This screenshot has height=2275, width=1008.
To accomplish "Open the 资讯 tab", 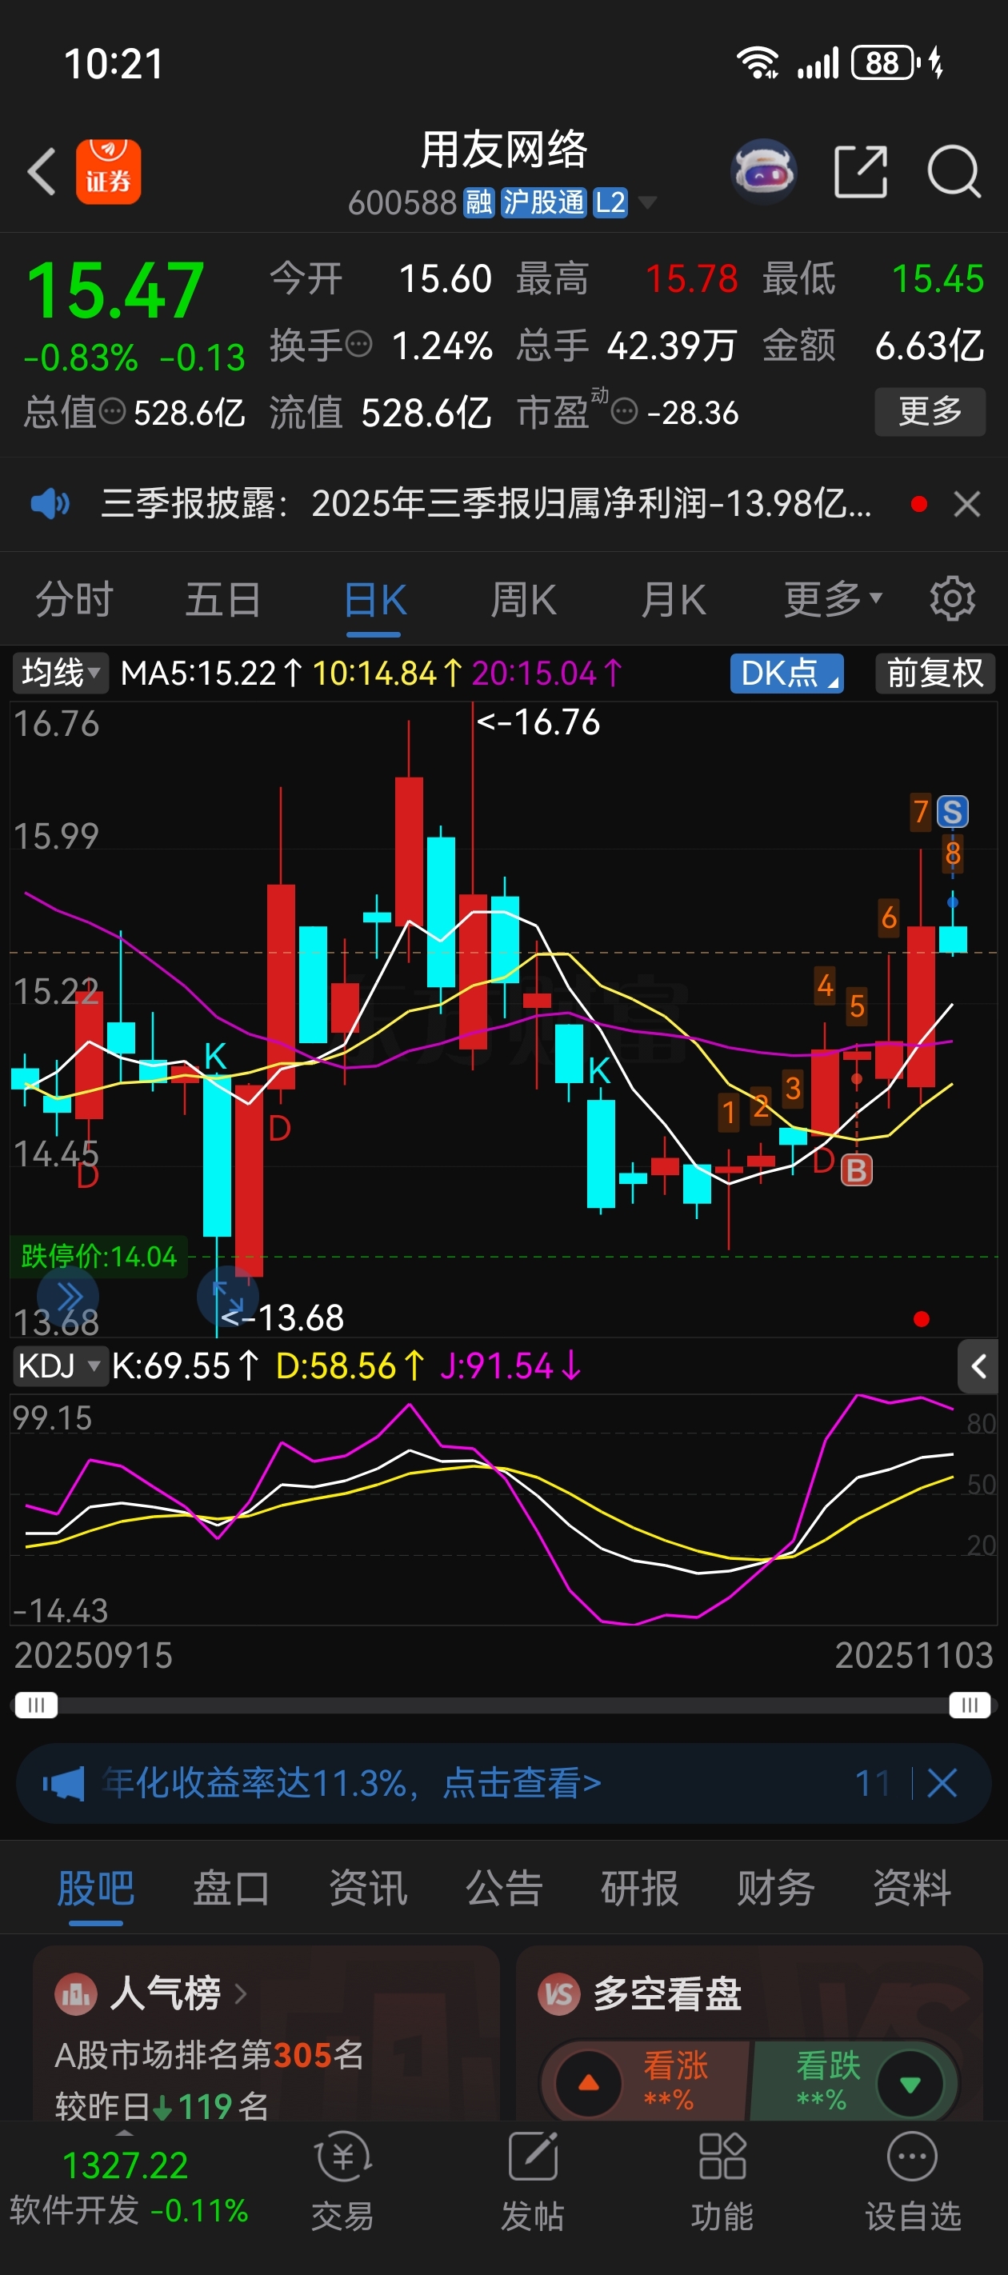I will [x=367, y=1888].
